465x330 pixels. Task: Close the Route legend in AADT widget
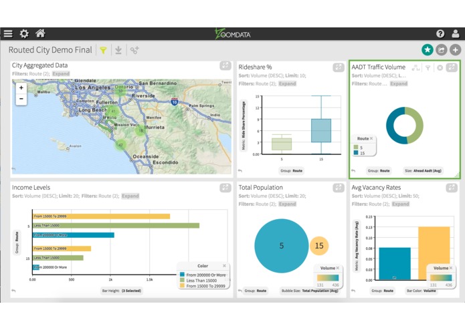(x=371, y=138)
